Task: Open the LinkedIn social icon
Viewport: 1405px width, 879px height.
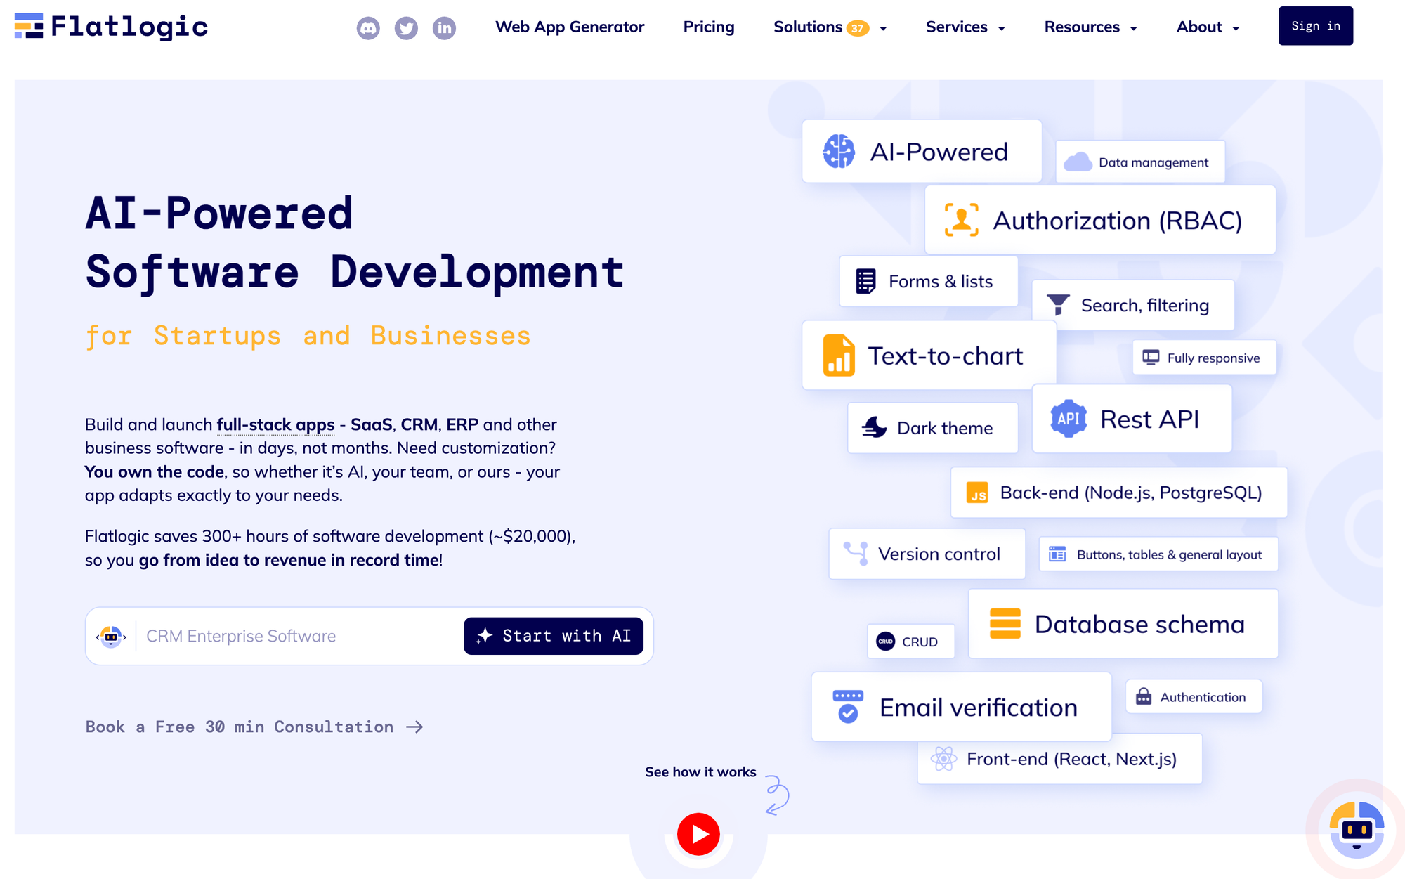Action: 444,28
